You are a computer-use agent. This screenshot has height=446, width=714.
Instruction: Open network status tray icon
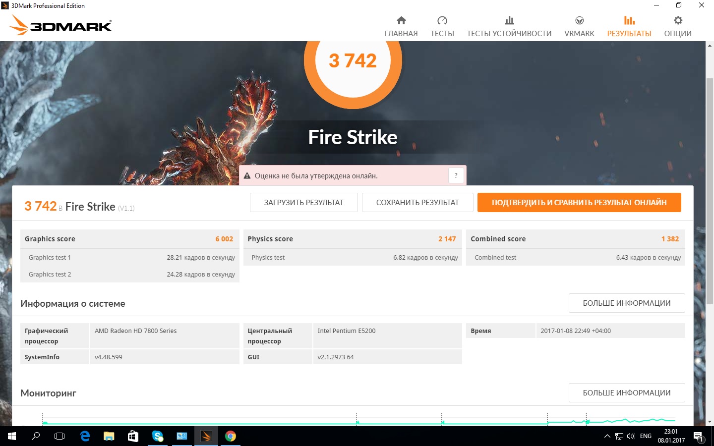[619, 436]
